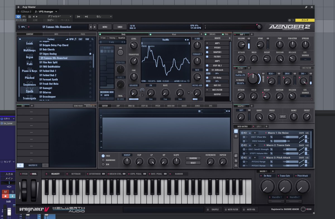Open the なし sidechain dropdown

coord(99,16)
